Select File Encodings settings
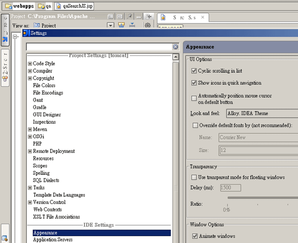Screen dimensions: 298x243 [x=48, y=93]
